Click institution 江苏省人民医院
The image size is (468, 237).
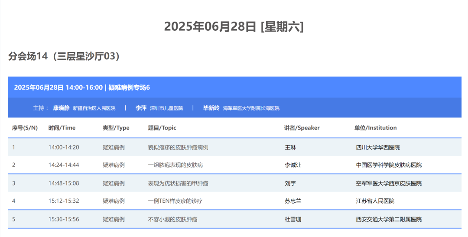[375, 201]
